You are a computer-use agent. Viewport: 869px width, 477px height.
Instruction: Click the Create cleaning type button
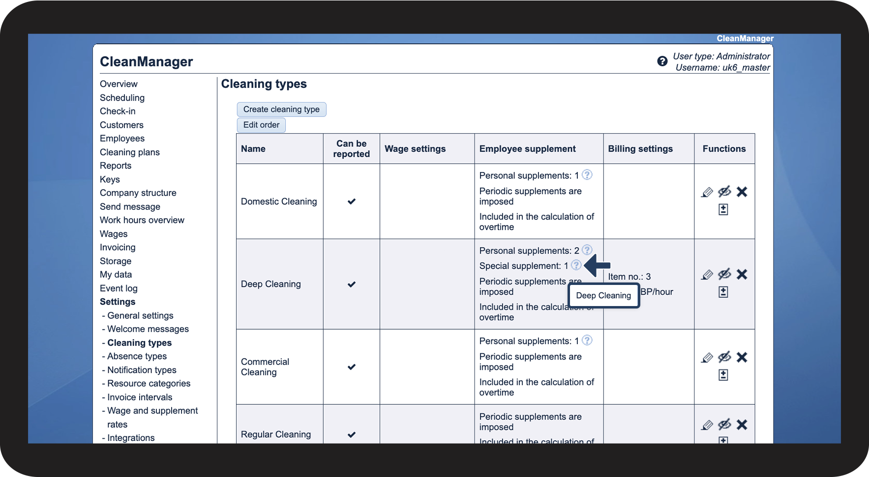[281, 110]
